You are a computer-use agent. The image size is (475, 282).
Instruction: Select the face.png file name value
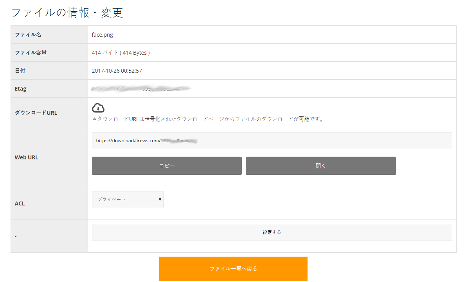tap(103, 35)
